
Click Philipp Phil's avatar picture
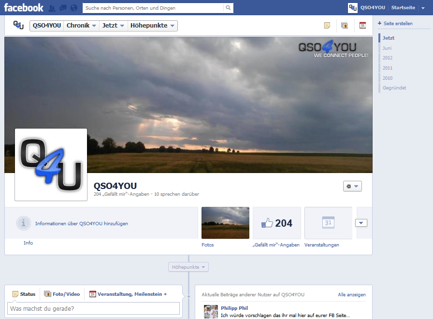click(x=211, y=312)
